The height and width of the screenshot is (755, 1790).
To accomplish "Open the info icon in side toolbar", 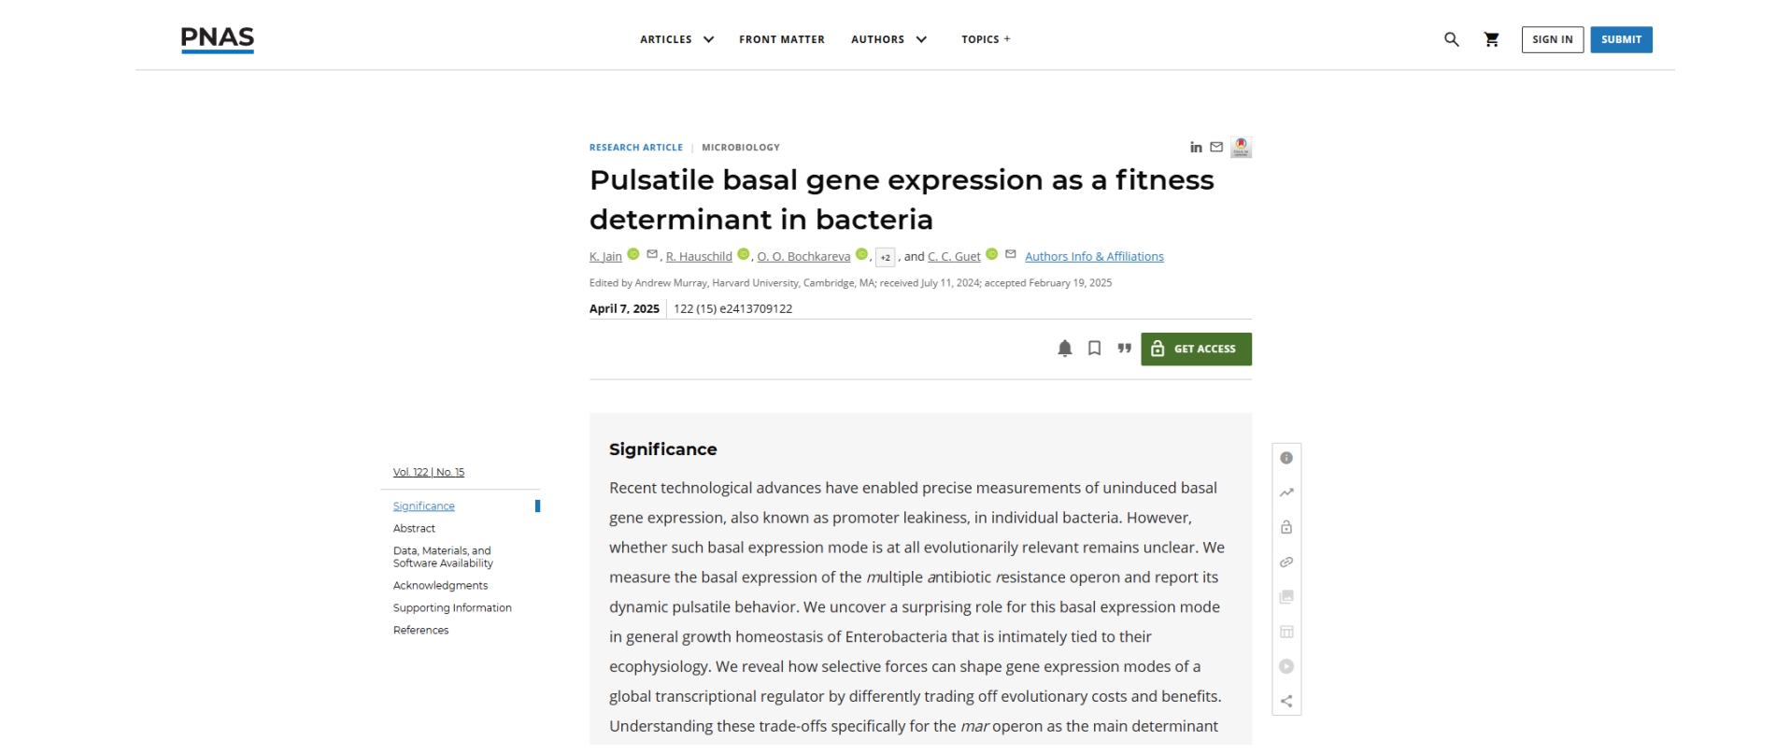I will coord(1286,458).
